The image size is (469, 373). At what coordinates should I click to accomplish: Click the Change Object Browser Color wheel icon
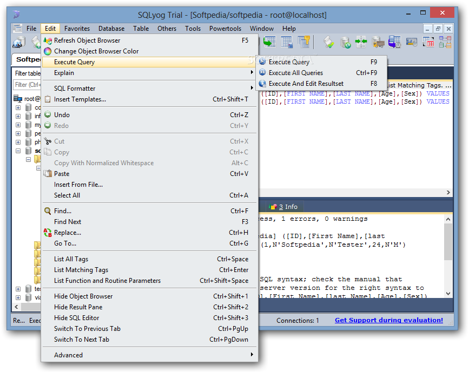click(48, 51)
